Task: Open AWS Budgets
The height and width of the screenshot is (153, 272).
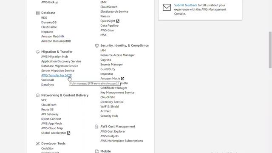Action: point(110,136)
